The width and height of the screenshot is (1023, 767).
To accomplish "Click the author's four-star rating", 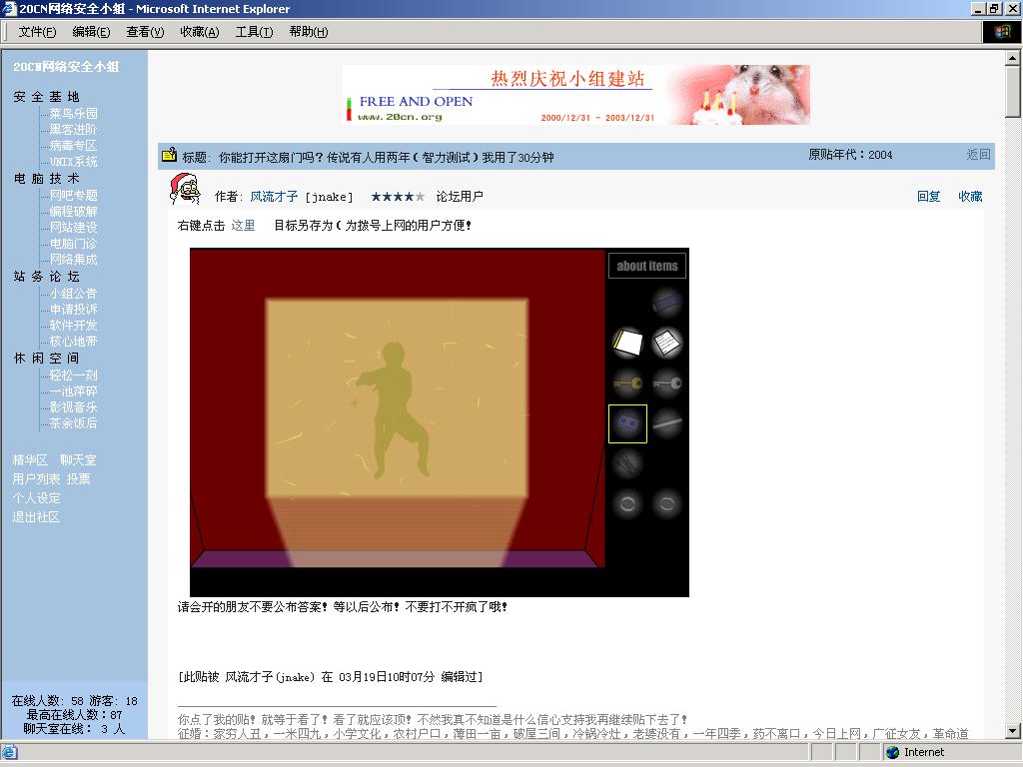I will point(398,197).
